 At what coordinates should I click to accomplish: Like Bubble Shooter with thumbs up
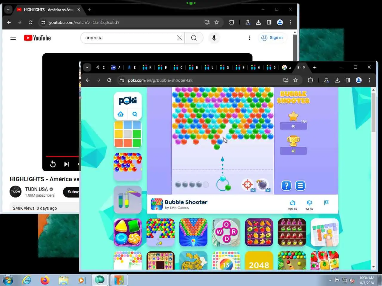point(292,203)
